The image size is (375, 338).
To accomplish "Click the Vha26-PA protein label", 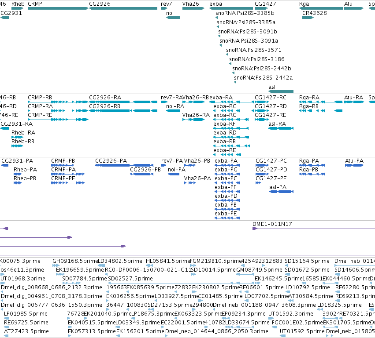I will pyautogui.click(x=197, y=178).
